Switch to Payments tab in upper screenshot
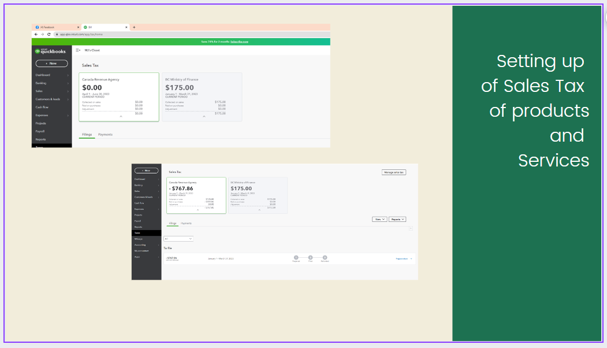Screen dimensions: 607x348 coord(105,135)
